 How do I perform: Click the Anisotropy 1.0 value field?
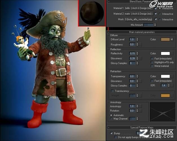132,106
